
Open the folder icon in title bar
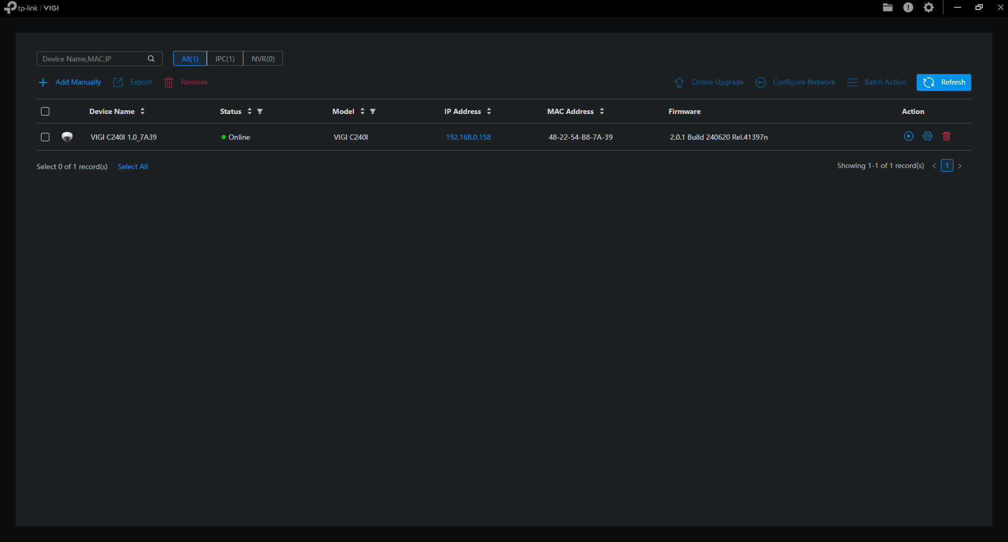[888, 7]
